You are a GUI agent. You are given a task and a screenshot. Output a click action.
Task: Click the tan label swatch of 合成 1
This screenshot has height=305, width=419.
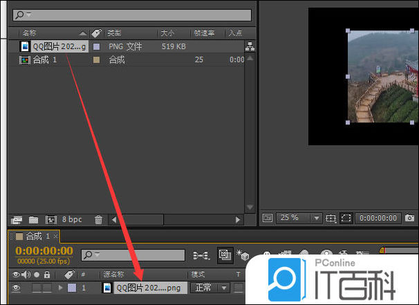[97, 60]
